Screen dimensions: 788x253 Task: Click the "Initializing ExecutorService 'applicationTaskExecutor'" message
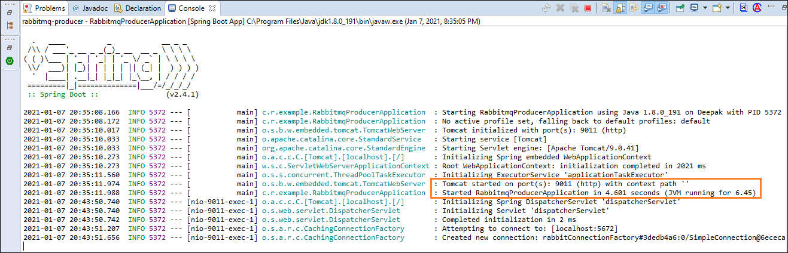tap(555, 175)
